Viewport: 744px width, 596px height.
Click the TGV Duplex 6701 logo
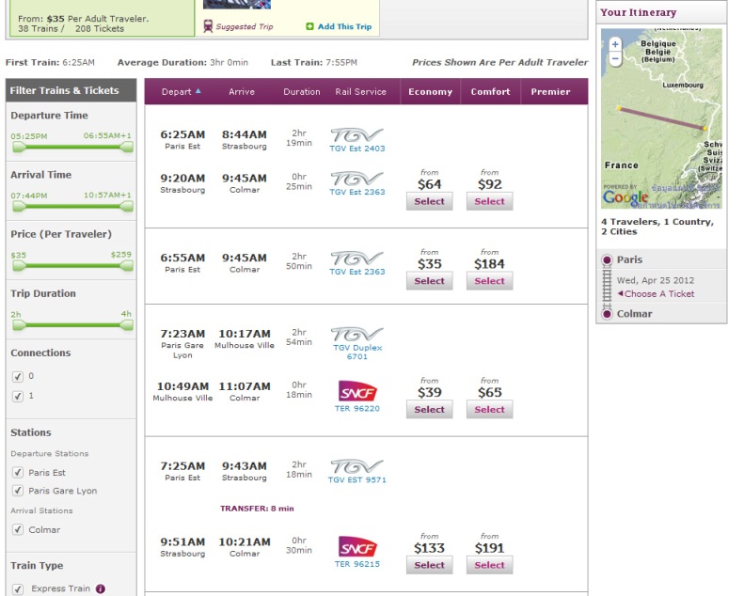click(356, 335)
